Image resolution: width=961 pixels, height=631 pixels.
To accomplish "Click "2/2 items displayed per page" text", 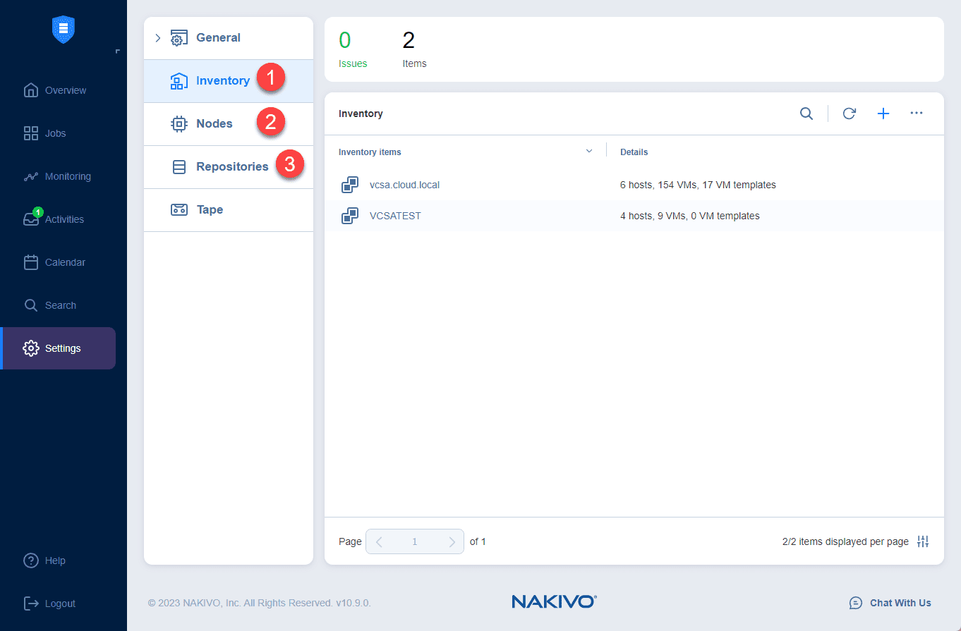I will (845, 541).
